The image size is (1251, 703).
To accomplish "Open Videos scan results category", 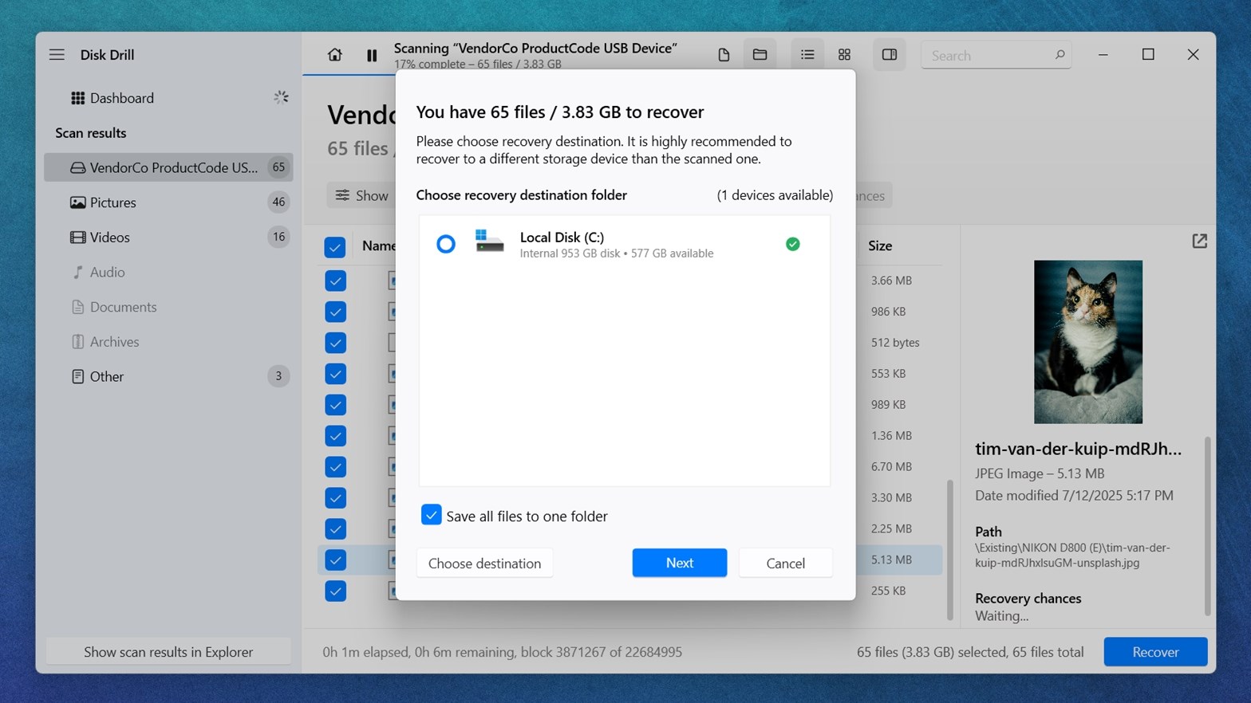I will point(110,238).
